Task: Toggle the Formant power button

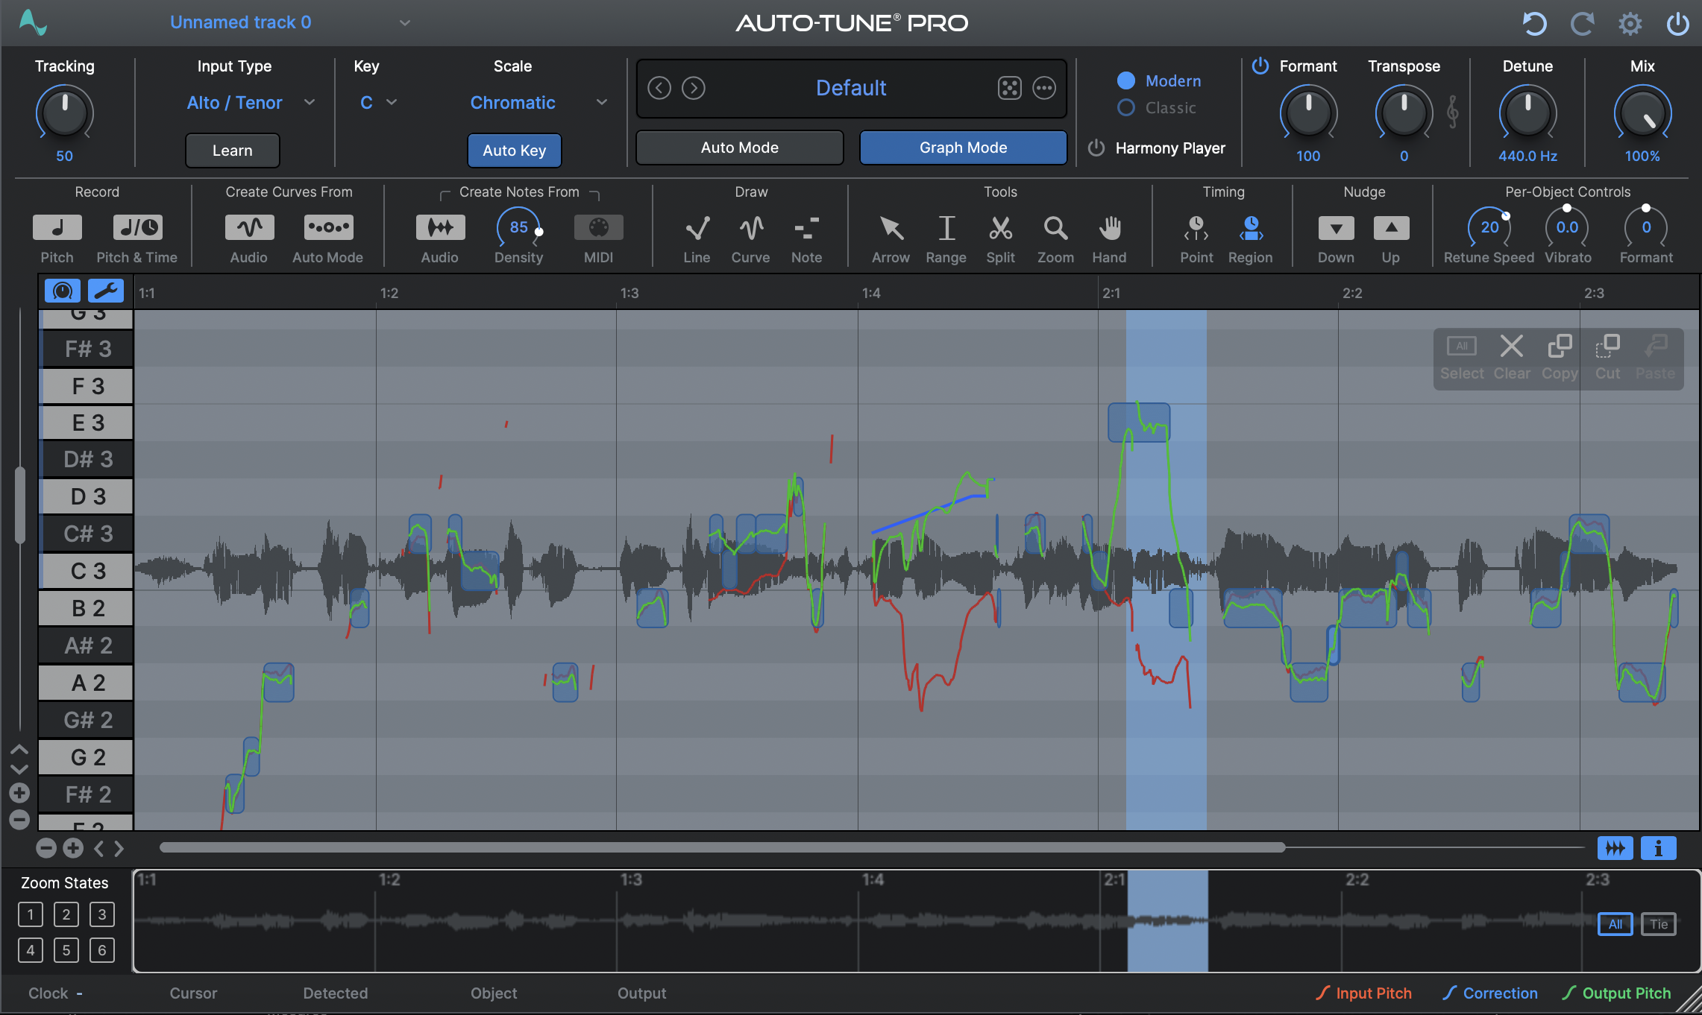Action: pos(1260,66)
